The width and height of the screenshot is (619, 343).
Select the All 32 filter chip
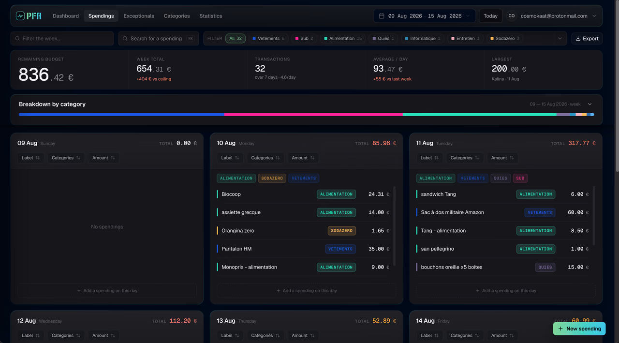click(236, 39)
